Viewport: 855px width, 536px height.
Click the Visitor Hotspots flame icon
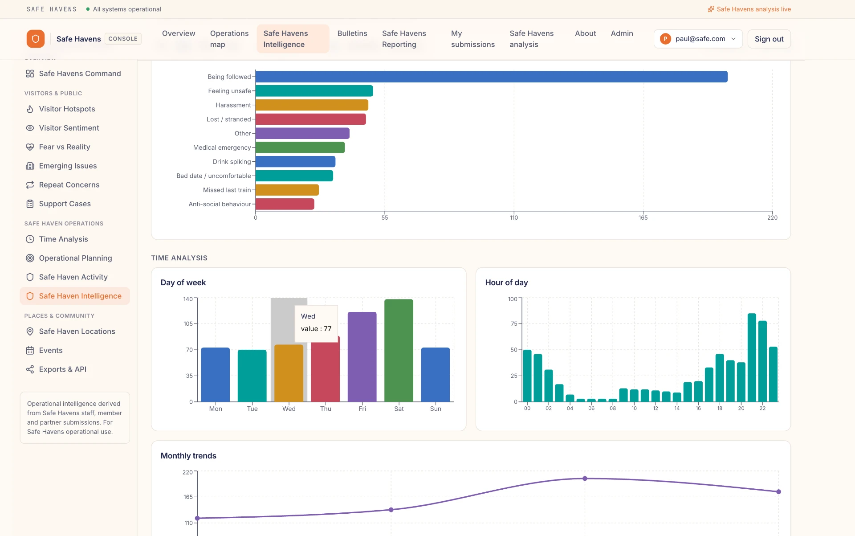30,109
